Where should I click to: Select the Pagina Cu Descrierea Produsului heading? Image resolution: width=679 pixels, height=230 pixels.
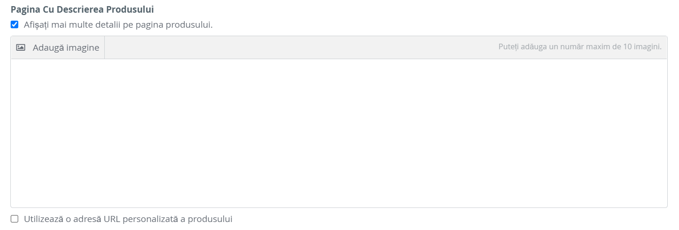tap(82, 9)
